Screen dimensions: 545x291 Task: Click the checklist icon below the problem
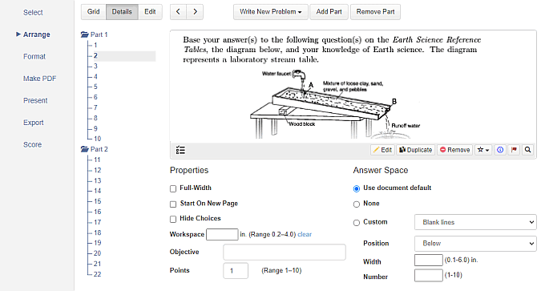[x=180, y=150]
